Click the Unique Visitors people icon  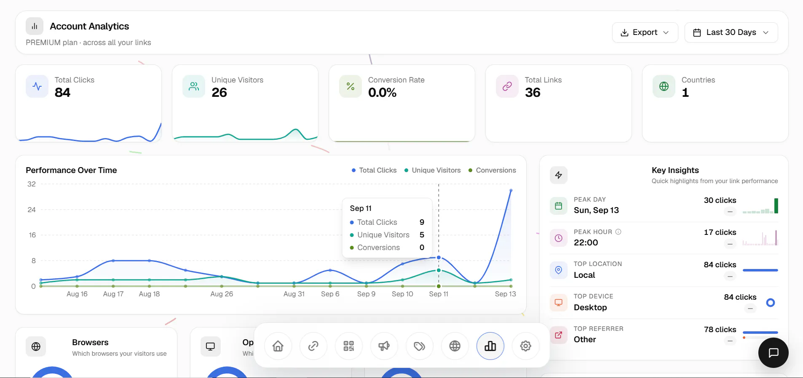click(194, 86)
